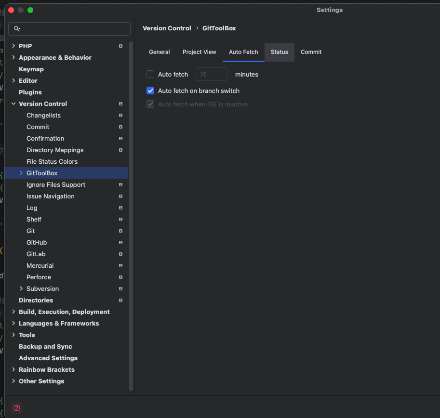Click project-level icon beside Shelf
Image resolution: width=440 pixels, height=418 pixels.
tap(120, 219)
